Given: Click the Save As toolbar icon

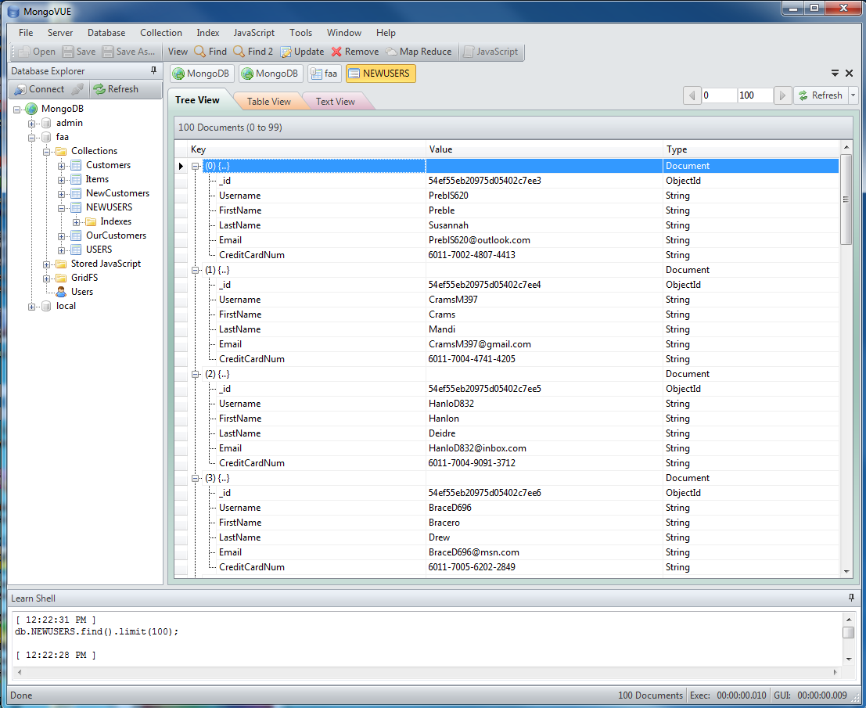Looking at the screenshot, I should 108,52.
